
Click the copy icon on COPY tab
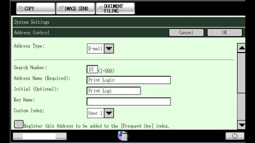click(21, 8)
